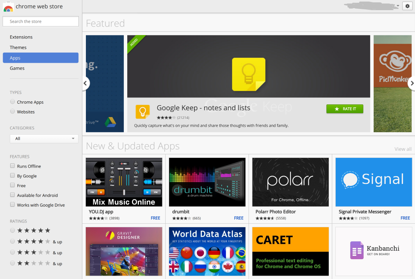This screenshot has height=279, width=415.
Task: Open the Games section
Action: click(x=17, y=68)
